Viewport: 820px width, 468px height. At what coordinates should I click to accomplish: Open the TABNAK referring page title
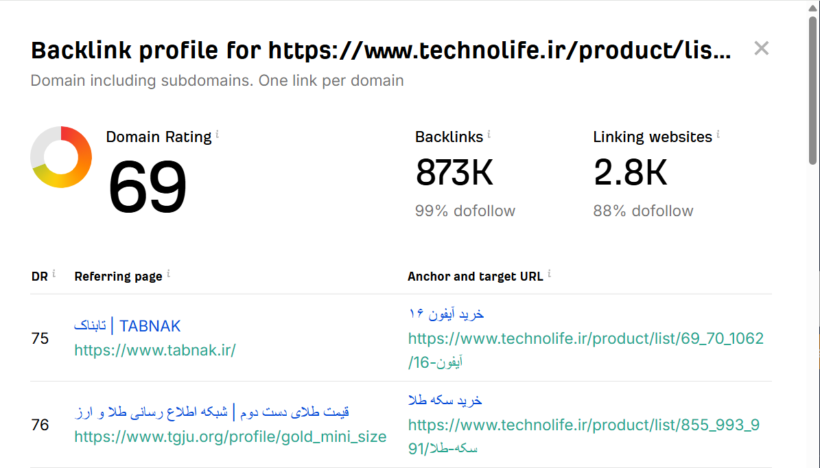(x=128, y=326)
